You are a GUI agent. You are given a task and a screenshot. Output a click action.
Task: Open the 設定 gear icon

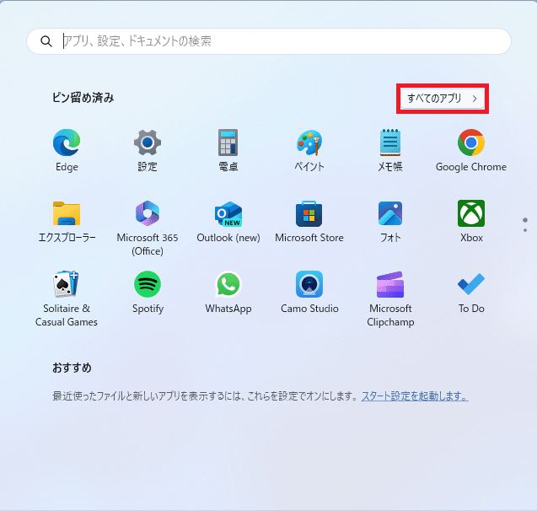coord(148,143)
